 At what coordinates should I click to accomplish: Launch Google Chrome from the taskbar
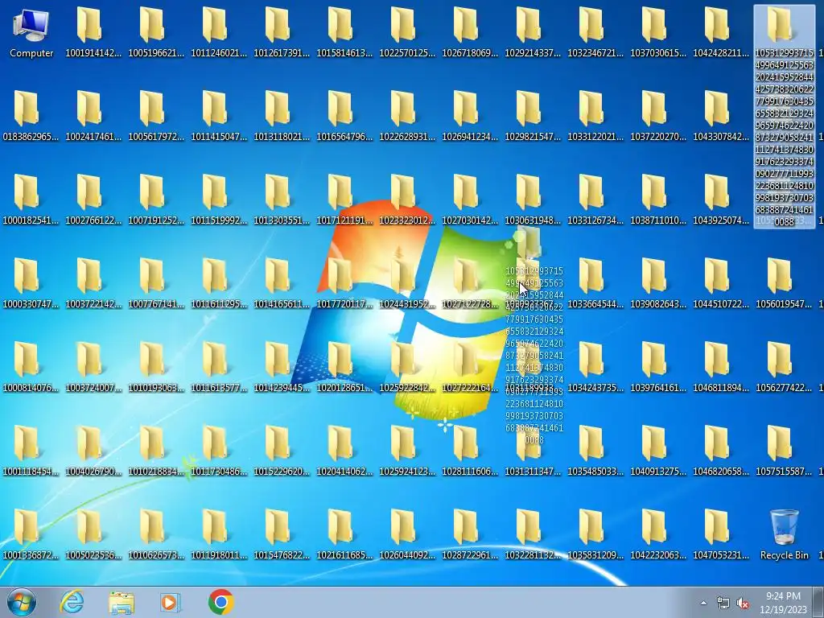pyautogui.click(x=220, y=602)
